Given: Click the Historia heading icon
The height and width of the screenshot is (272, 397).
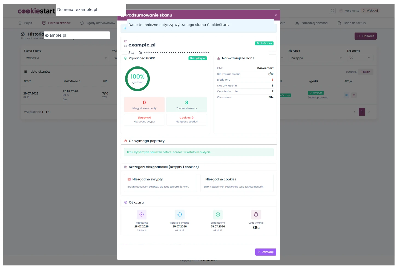Looking at the screenshot, I should click(x=23, y=34).
